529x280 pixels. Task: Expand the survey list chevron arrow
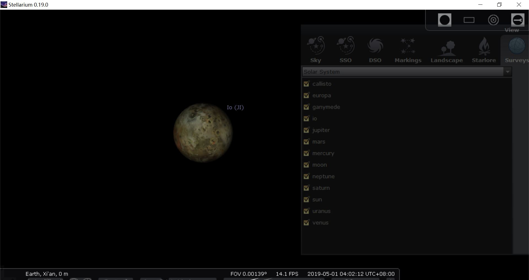508,72
